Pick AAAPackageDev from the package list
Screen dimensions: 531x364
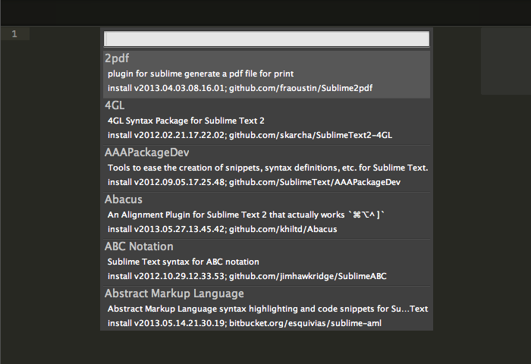click(147, 152)
